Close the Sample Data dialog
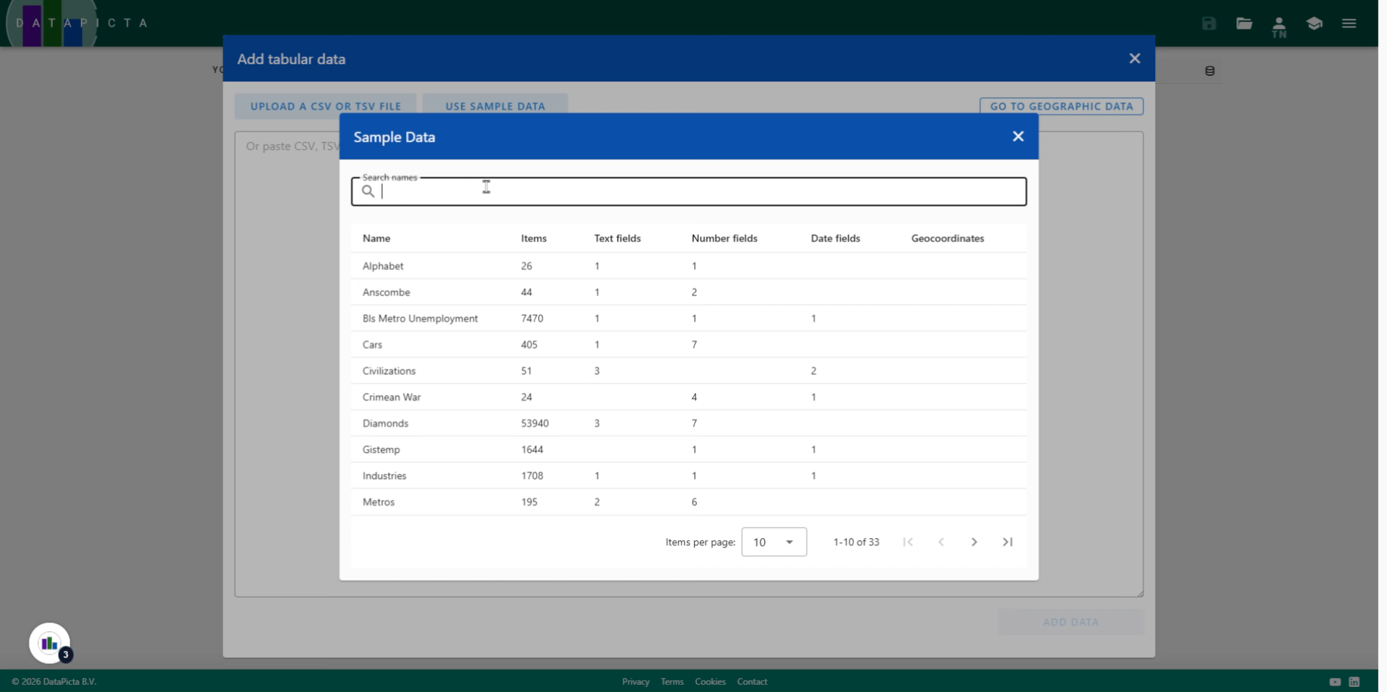Image resolution: width=1387 pixels, height=692 pixels. (1018, 137)
